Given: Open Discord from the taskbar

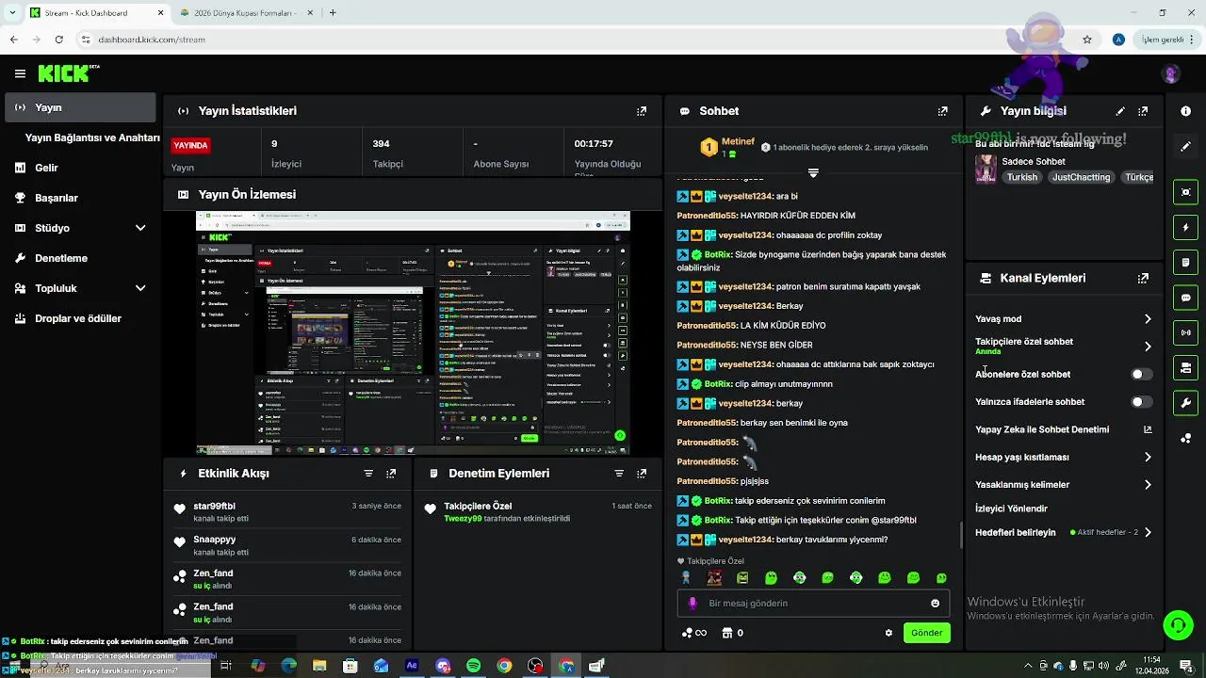Looking at the screenshot, I should click(x=443, y=666).
